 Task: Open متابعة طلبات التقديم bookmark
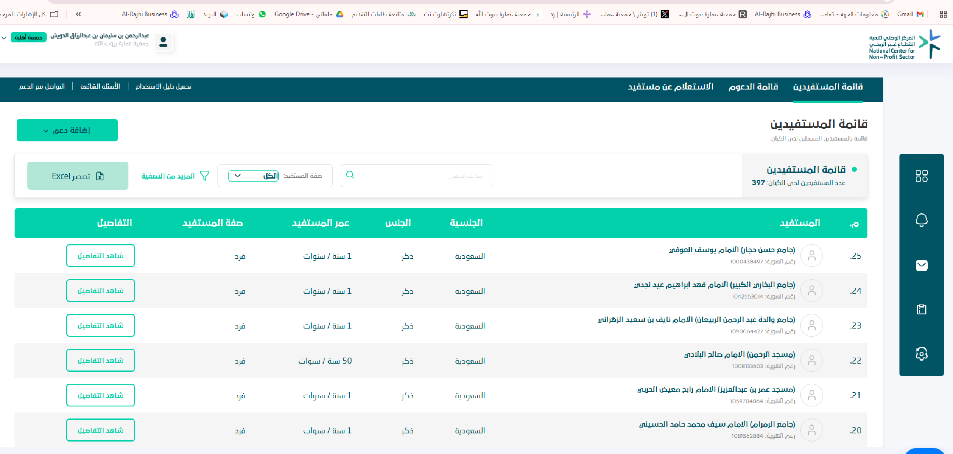tap(383, 14)
